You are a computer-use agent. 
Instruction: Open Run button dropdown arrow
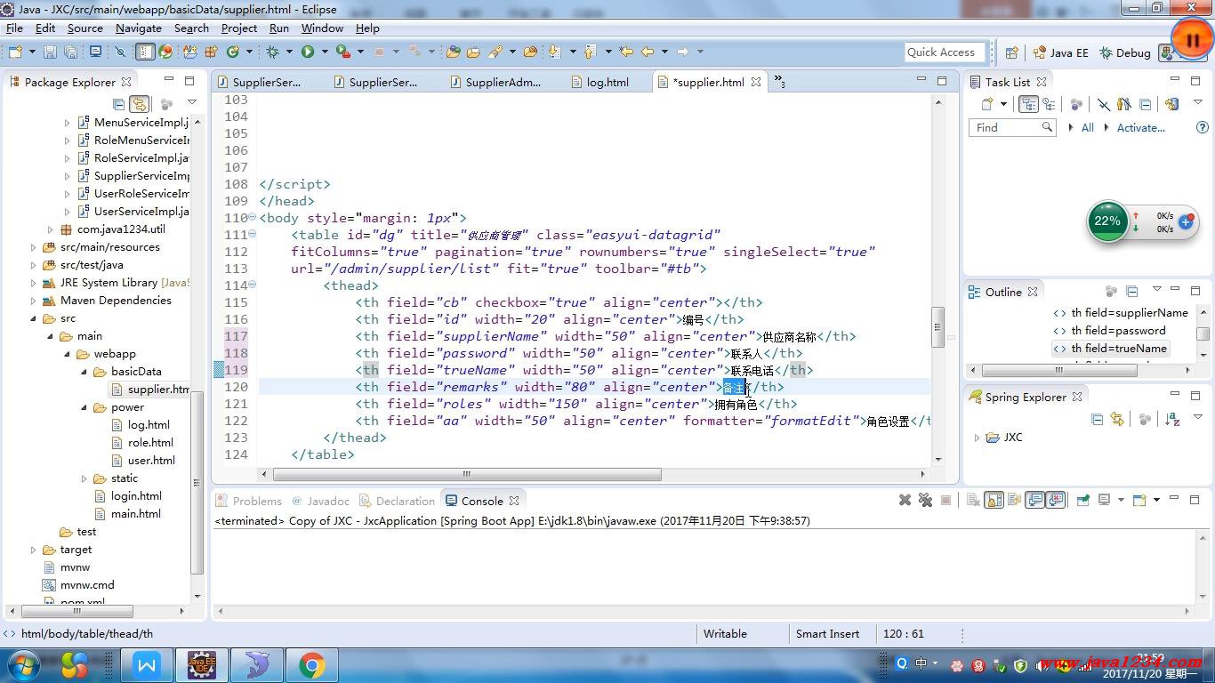click(x=323, y=52)
